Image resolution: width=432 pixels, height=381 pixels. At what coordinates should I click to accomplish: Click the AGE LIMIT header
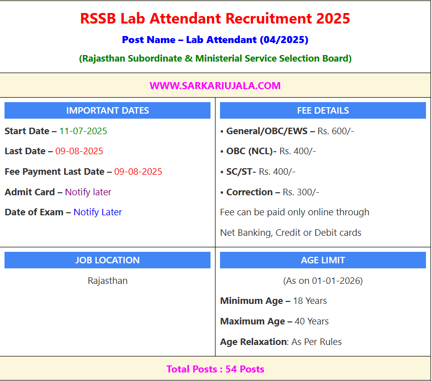(323, 260)
